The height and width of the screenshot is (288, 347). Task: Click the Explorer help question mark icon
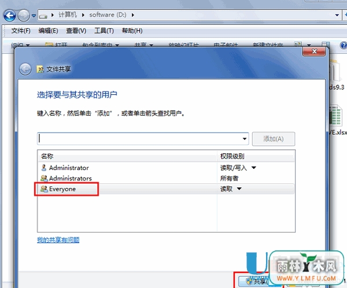pos(344,45)
